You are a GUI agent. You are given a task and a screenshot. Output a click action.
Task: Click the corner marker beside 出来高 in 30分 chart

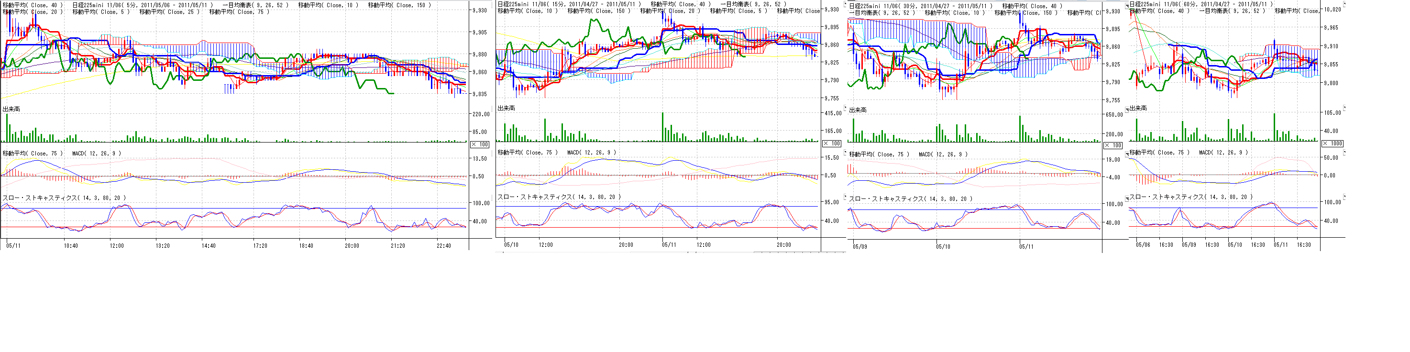click(x=846, y=108)
